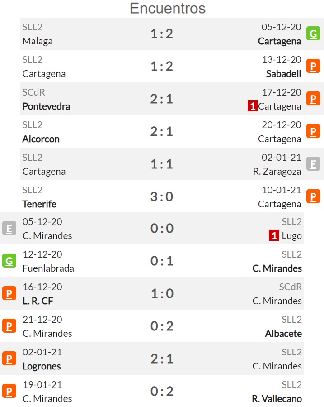The width and height of the screenshot is (324, 407).
Task: Click orange P badge for Logrones match
Action: (9, 359)
